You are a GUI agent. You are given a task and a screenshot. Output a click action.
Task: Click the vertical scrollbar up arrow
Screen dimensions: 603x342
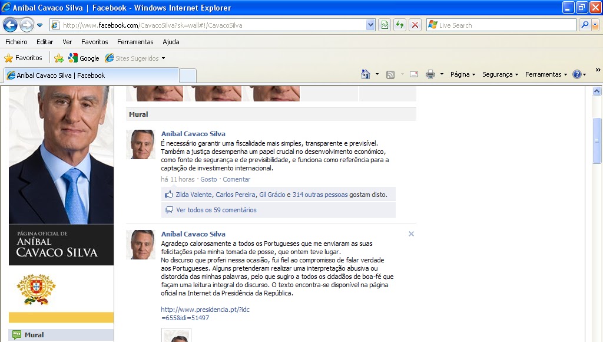pyautogui.click(x=597, y=91)
